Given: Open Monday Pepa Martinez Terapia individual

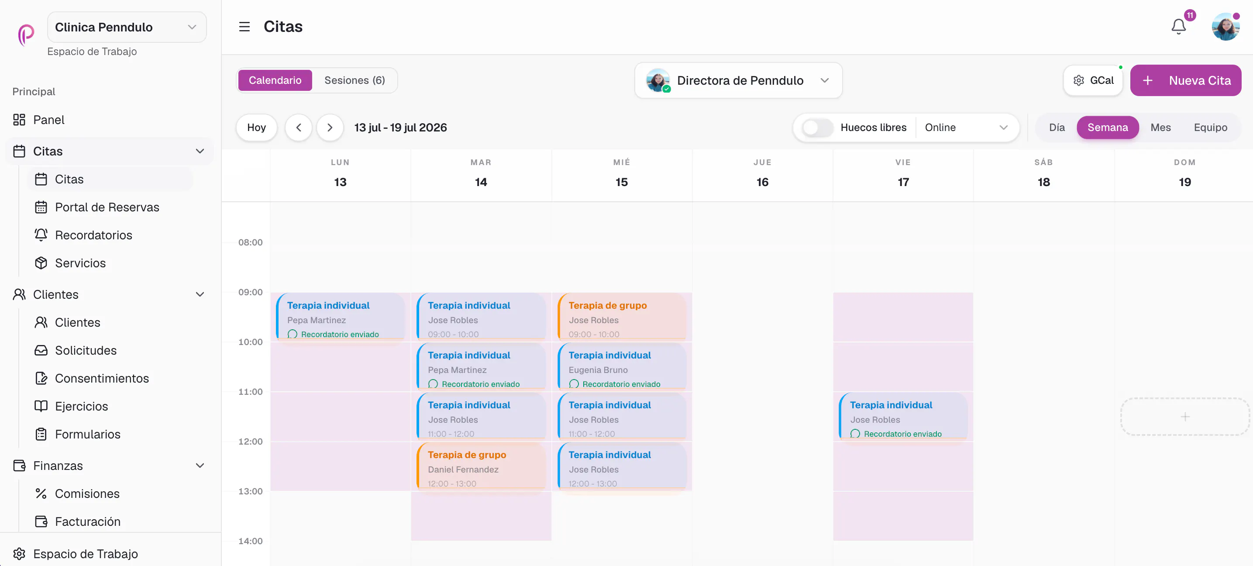Looking at the screenshot, I should point(340,316).
